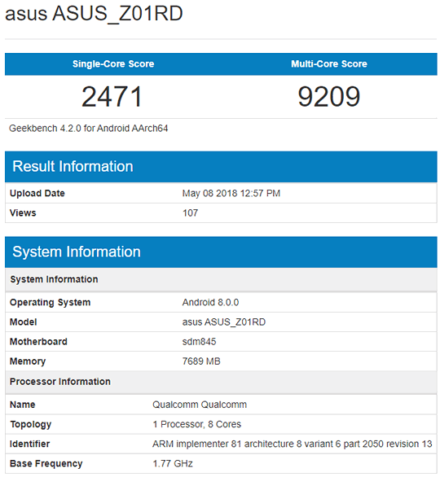The image size is (440, 477).
Task: Click the gray System Information subheading row
Action: (x=221, y=279)
